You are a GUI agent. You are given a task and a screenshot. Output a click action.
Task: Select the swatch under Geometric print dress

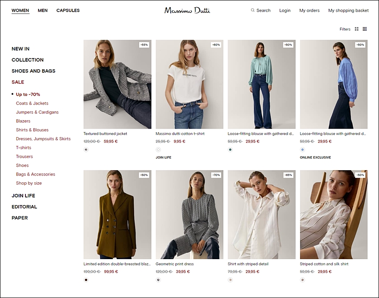pyautogui.click(x=158, y=280)
